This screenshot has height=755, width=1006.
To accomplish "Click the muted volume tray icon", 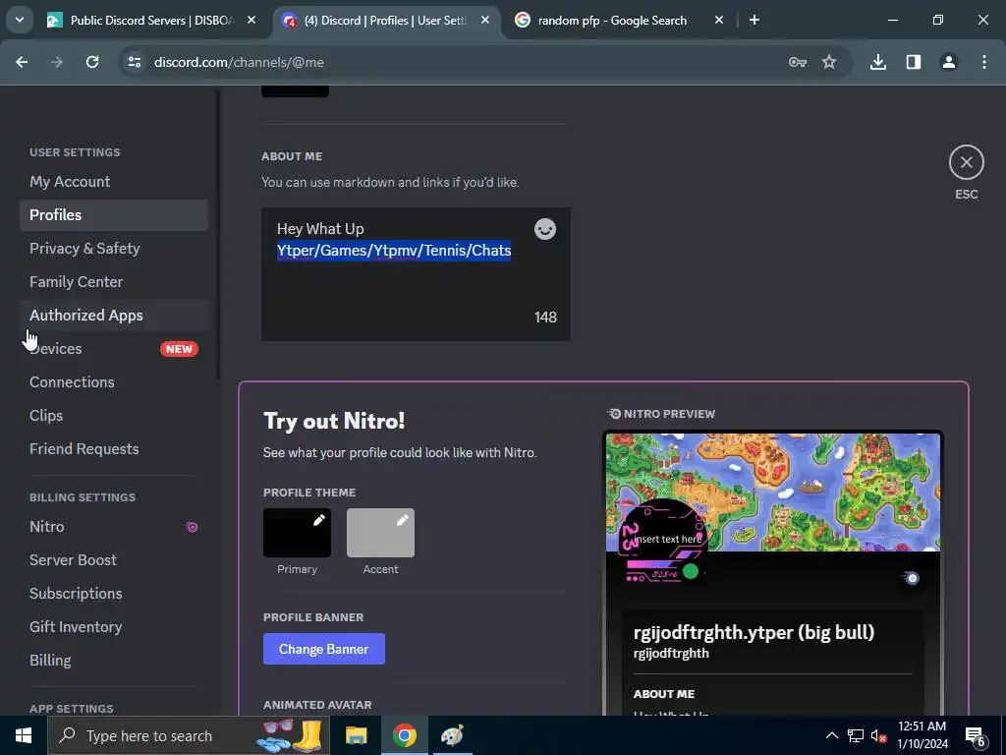I will tap(878, 735).
